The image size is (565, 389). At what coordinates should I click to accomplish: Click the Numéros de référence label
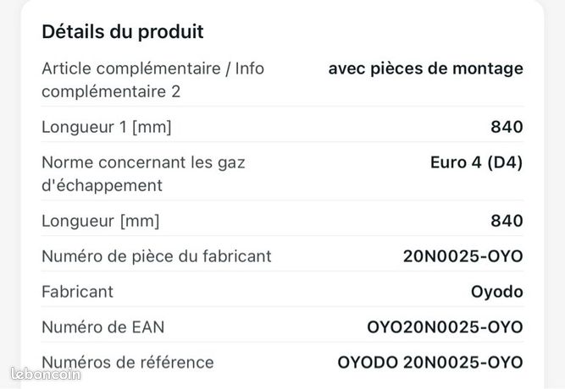(128, 363)
